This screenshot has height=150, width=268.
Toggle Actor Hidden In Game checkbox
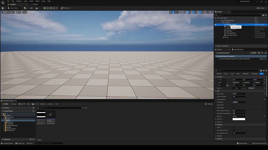coord(234,130)
